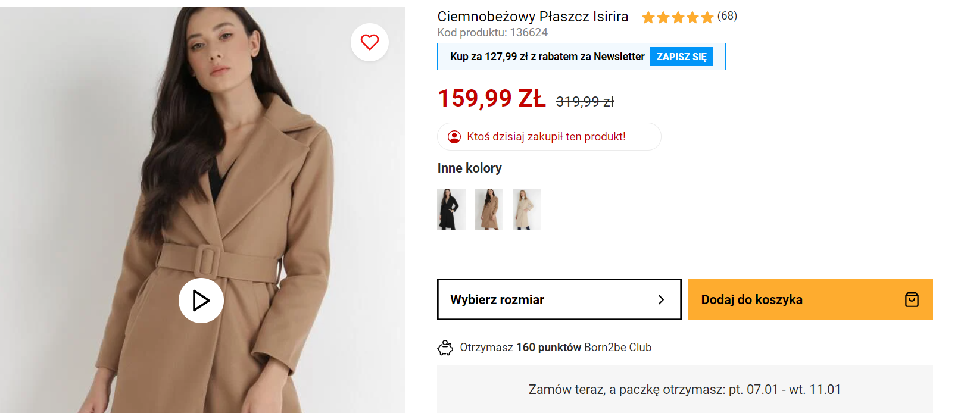
Task: Click the 'Ktoś dzisiaj zakupił ten produkt!' notice
Action: point(546,137)
